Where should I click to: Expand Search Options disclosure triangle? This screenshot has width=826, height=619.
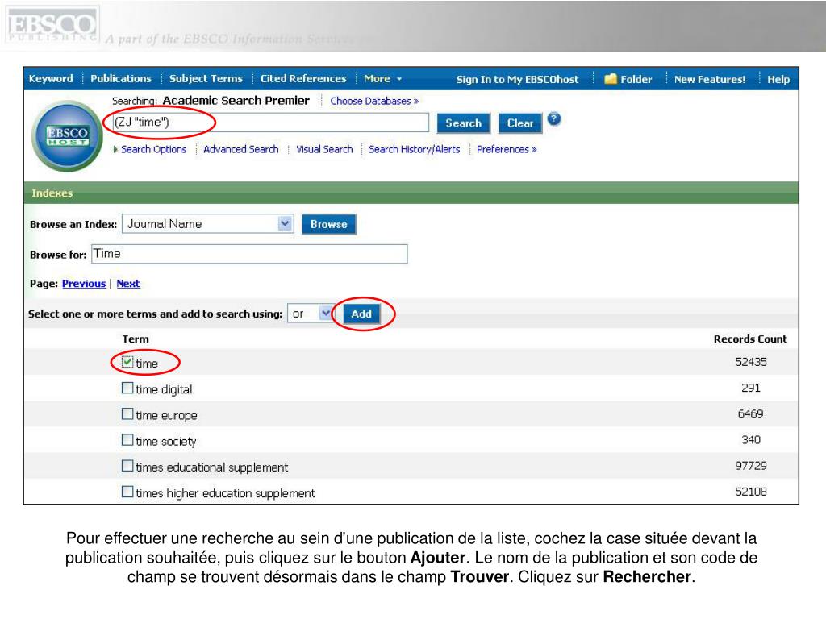[x=115, y=149]
